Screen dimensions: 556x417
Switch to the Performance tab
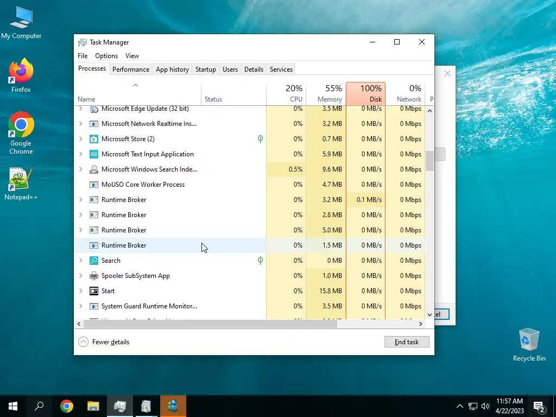[x=131, y=69]
